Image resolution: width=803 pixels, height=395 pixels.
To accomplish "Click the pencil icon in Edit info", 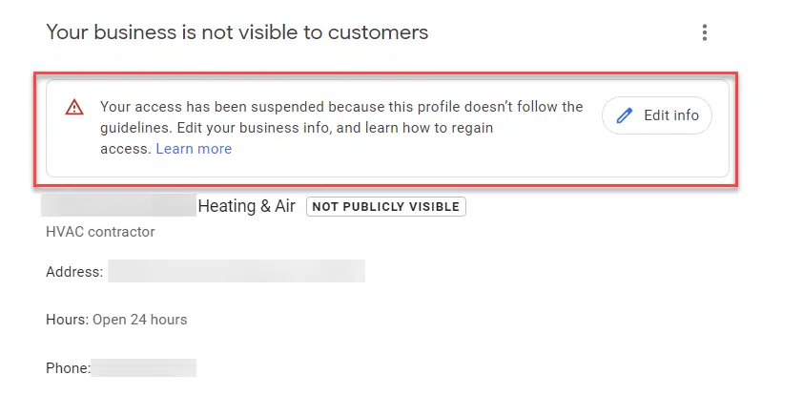I will (x=625, y=115).
